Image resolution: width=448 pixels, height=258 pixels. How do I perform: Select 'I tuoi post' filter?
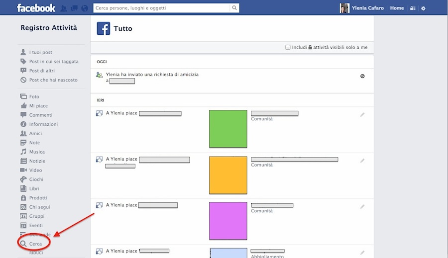[40, 52]
